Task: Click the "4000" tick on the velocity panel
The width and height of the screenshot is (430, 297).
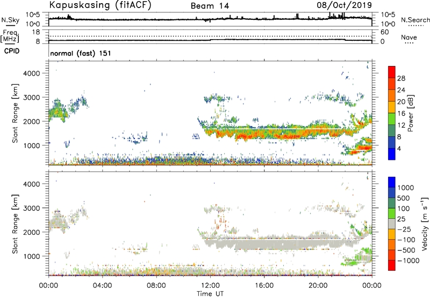Action: (x=32, y=184)
